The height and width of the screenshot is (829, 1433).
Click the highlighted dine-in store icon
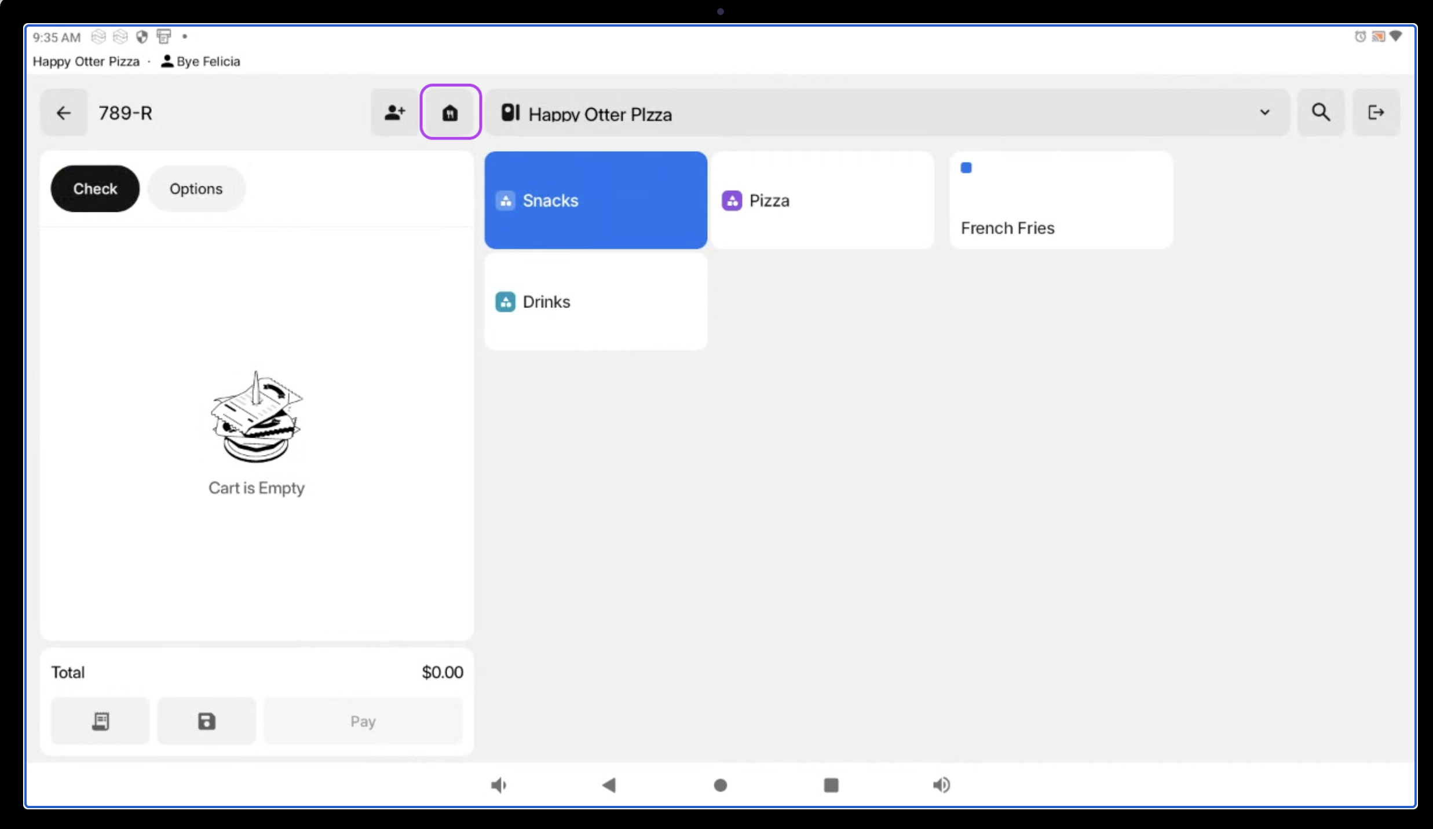click(x=450, y=112)
